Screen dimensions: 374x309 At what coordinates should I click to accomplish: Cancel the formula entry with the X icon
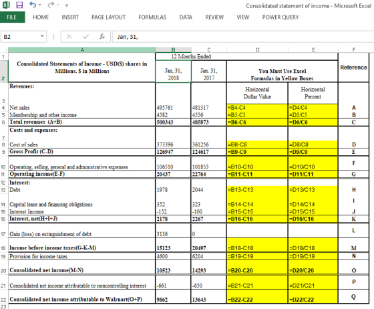pyautogui.click(x=69, y=37)
